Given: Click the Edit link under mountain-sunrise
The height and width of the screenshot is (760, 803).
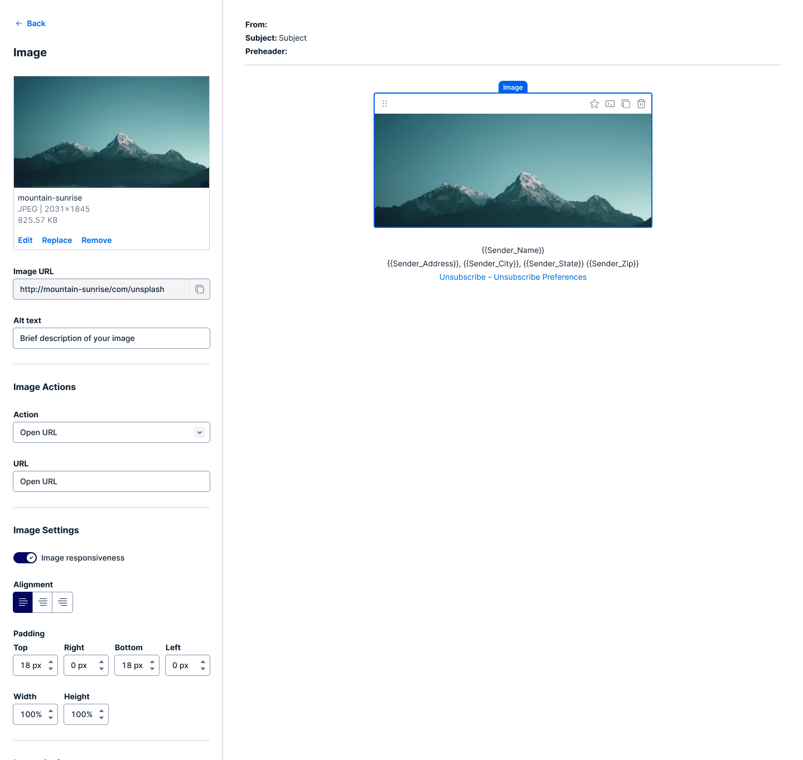Looking at the screenshot, I should [x=25, y=240].
